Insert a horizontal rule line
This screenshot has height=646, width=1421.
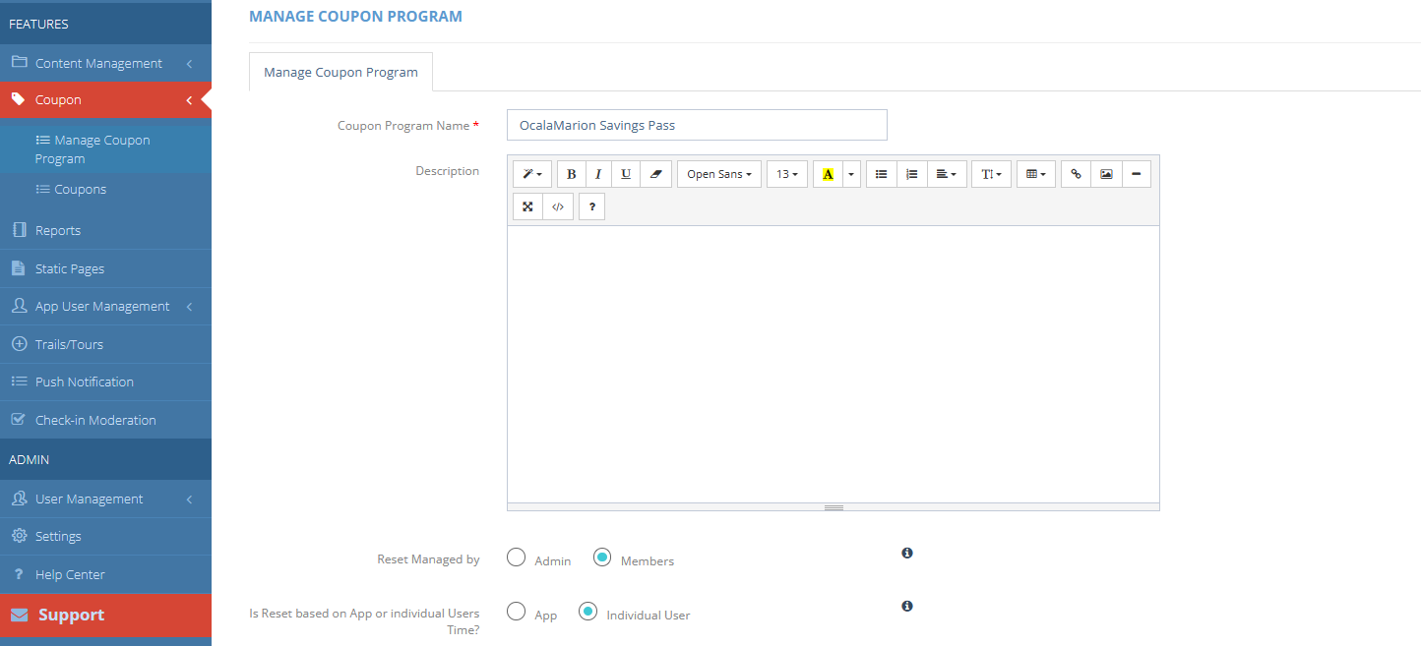click(x=1136, y=174)
